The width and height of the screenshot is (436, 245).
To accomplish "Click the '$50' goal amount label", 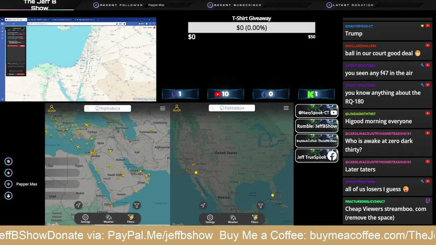I will pyautogui.click(x=312, y=37).
